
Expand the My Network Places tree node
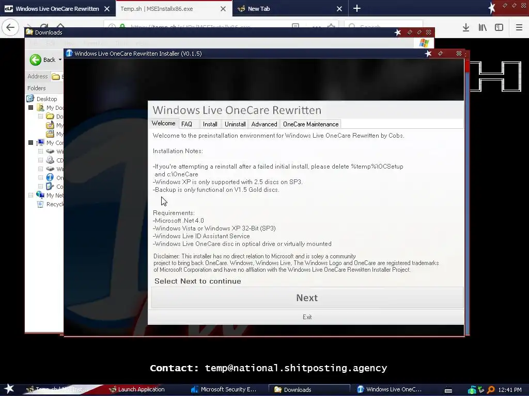pos(30,195)
